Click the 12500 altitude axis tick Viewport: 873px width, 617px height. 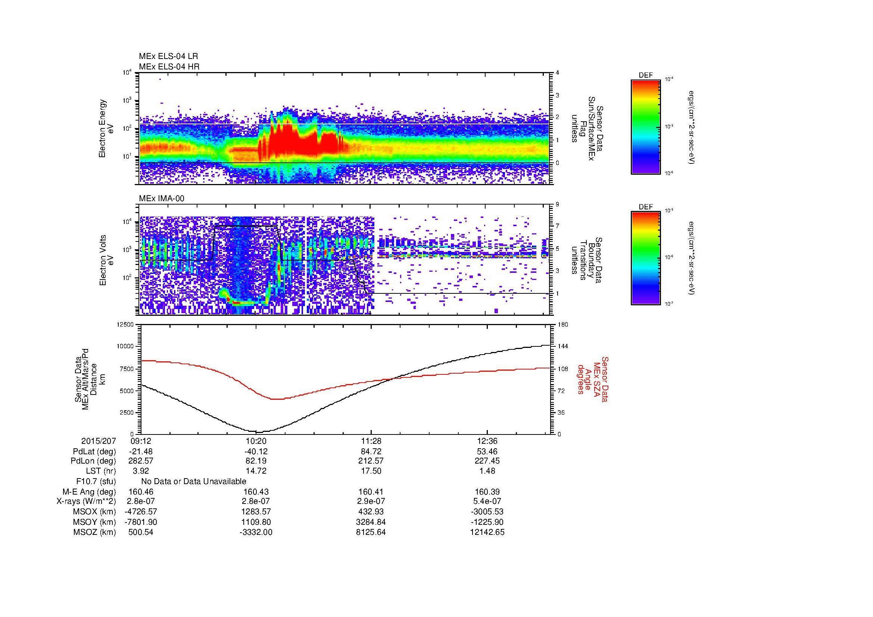click(125, 325)
